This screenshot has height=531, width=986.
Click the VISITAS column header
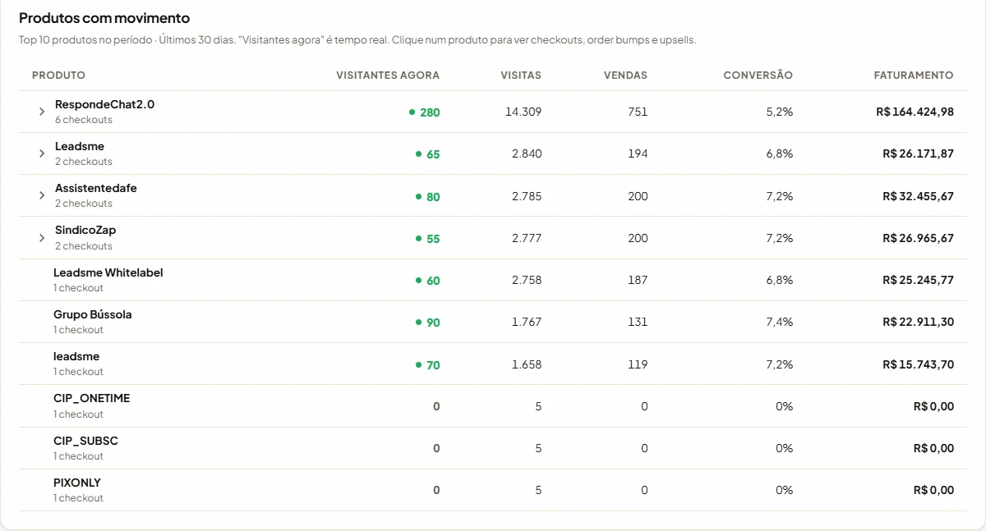coord(521,76)
